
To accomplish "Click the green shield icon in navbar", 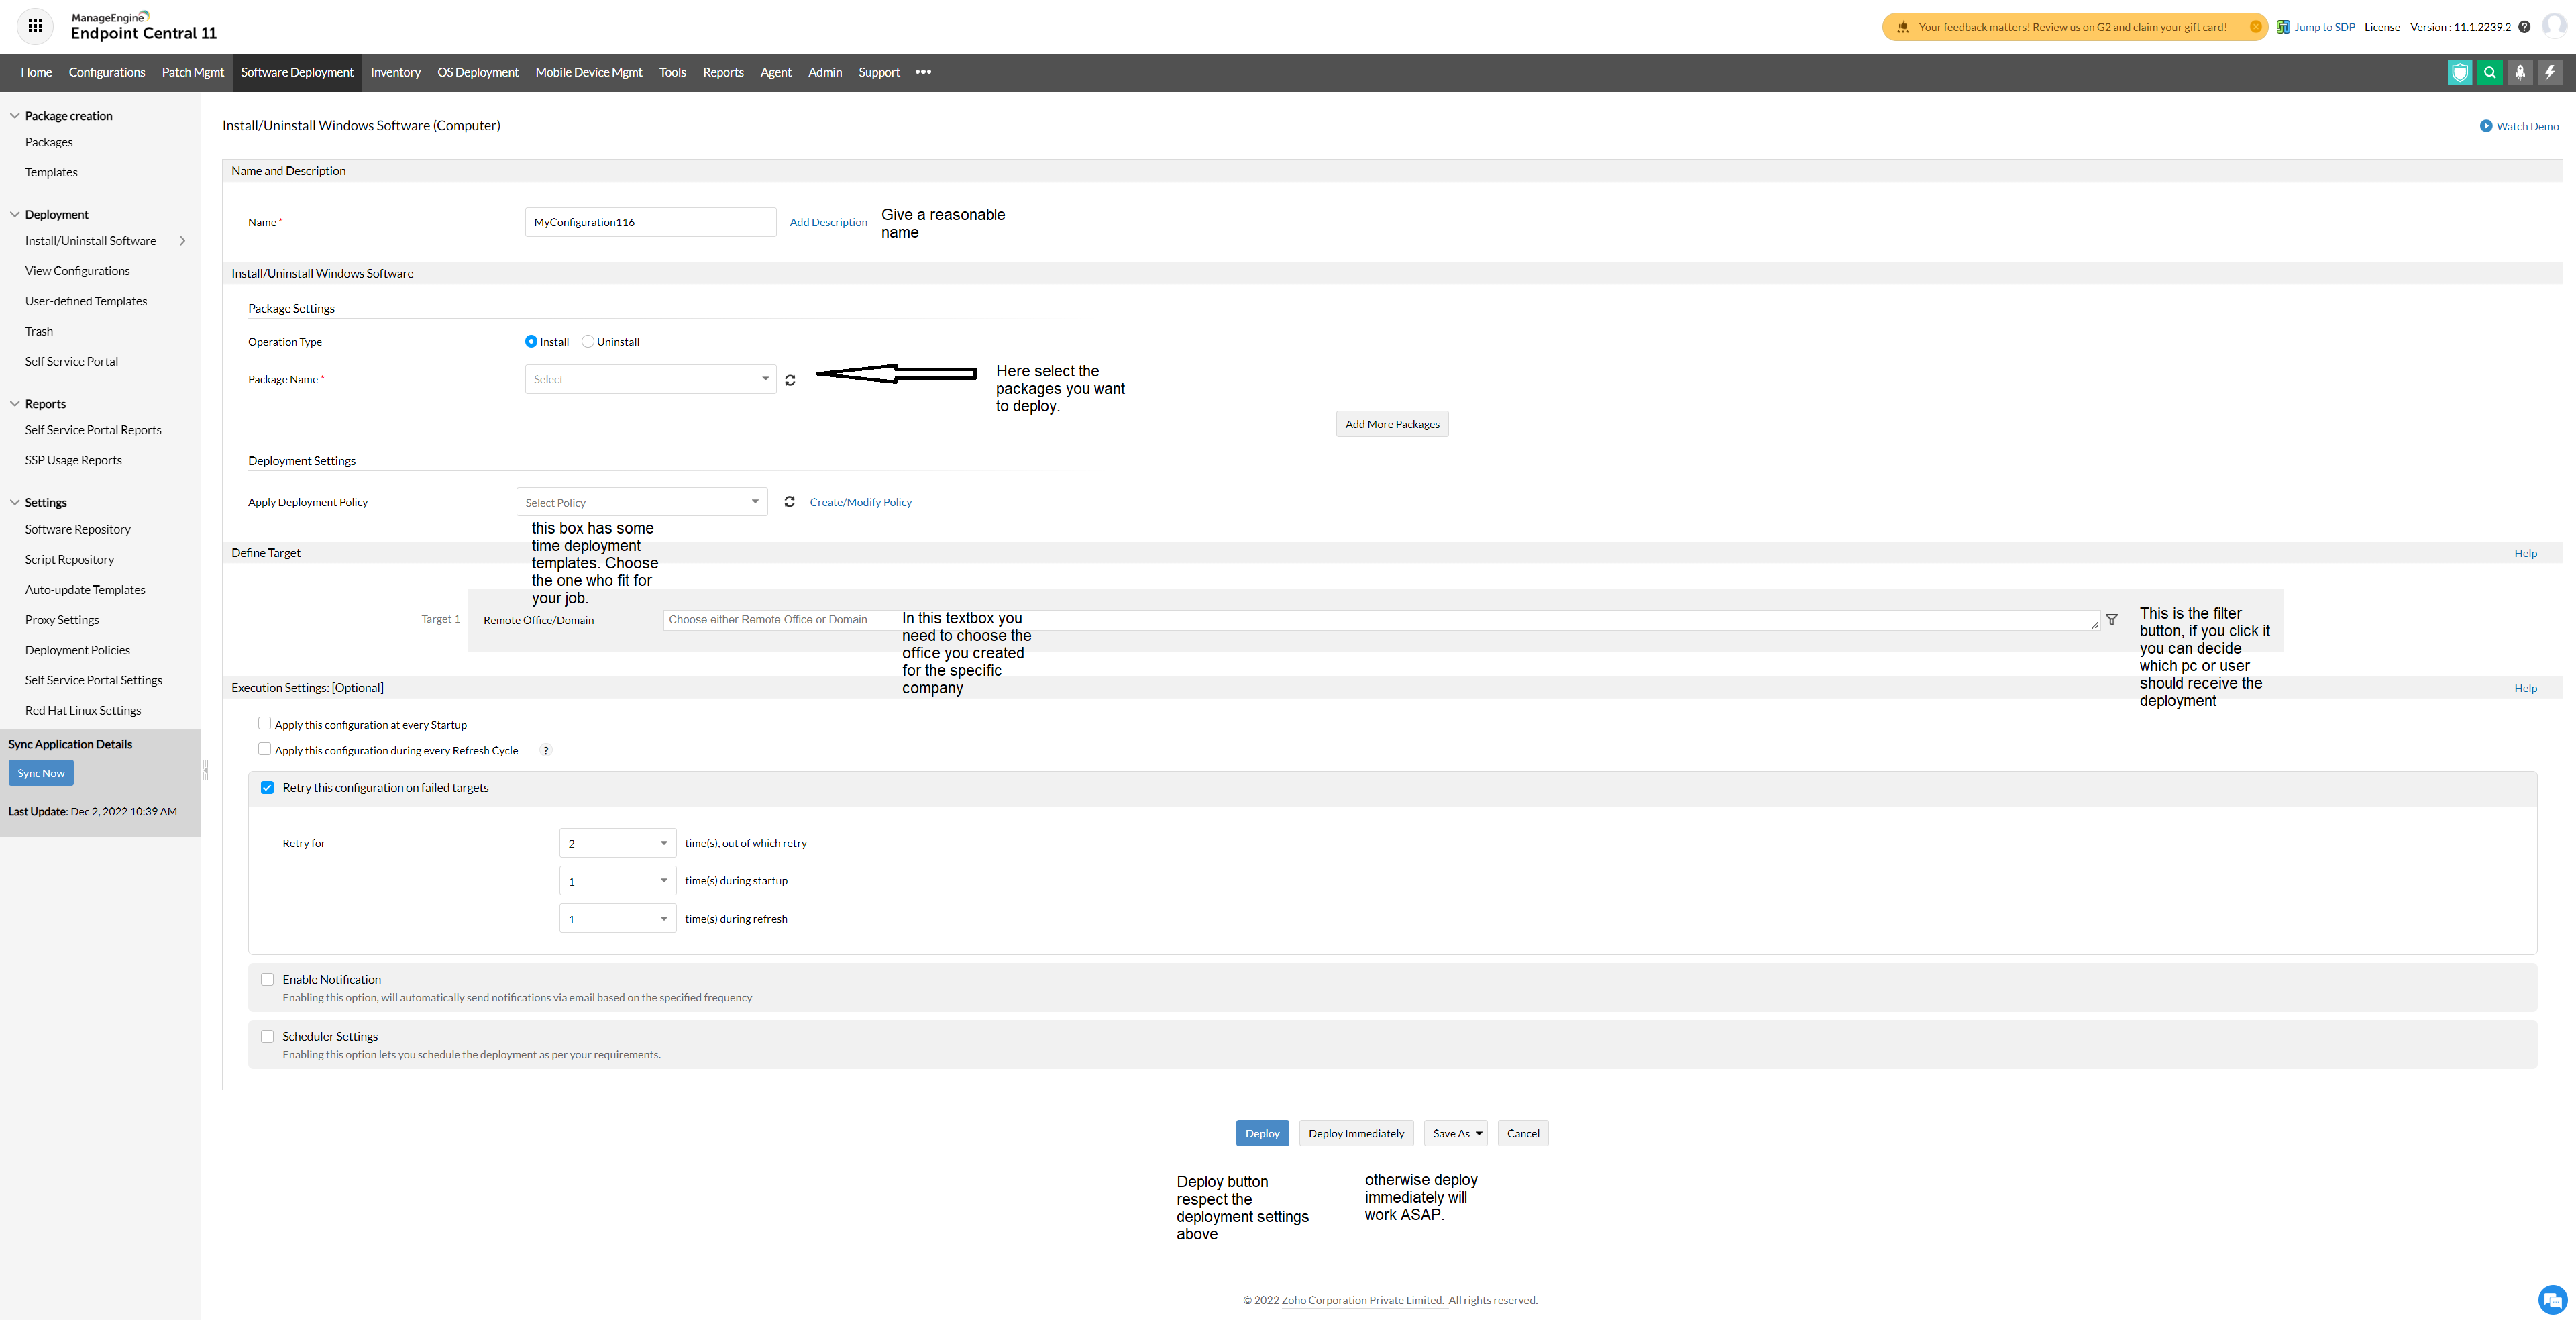I will (x=2460, y=72).
